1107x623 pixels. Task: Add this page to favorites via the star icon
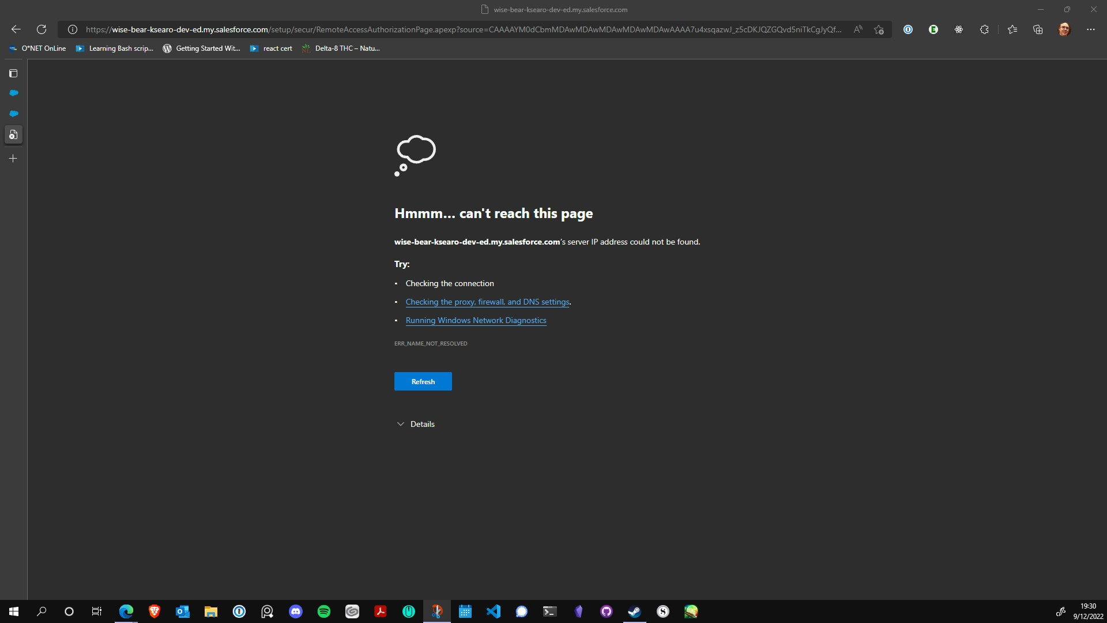pyautogui.click(x=879, y=29)
